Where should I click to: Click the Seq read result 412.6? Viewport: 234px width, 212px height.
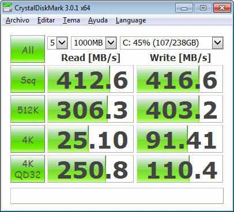click(x=90, y=79)
